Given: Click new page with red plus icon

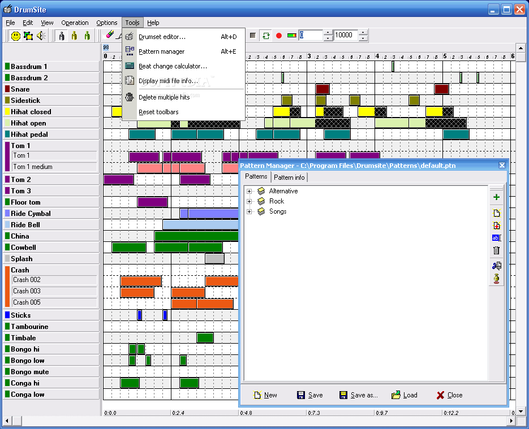Looking at the screenshot, I should coord(496,226).
